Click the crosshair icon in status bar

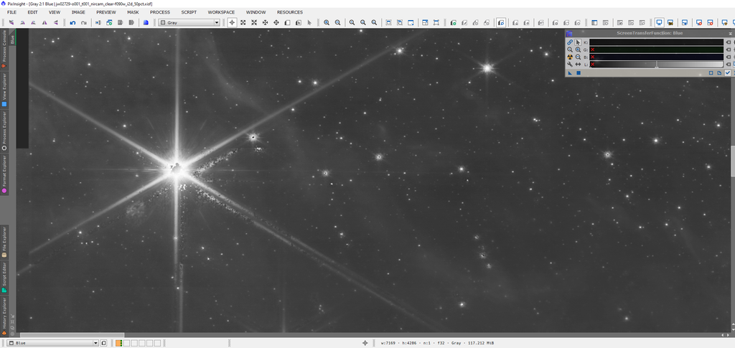[x=365, y=343]
